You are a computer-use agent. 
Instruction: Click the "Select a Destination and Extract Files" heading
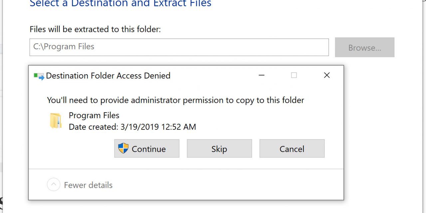click(x=120, y=4)
